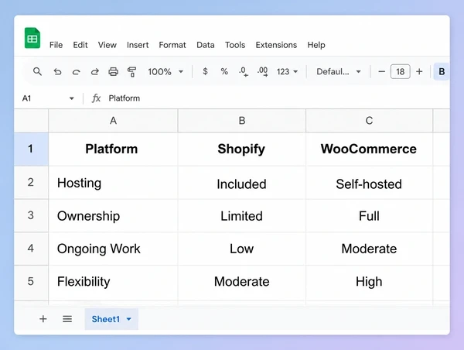Click the font size field showing 18
464x350 pixels.
(x=400, y=71)
